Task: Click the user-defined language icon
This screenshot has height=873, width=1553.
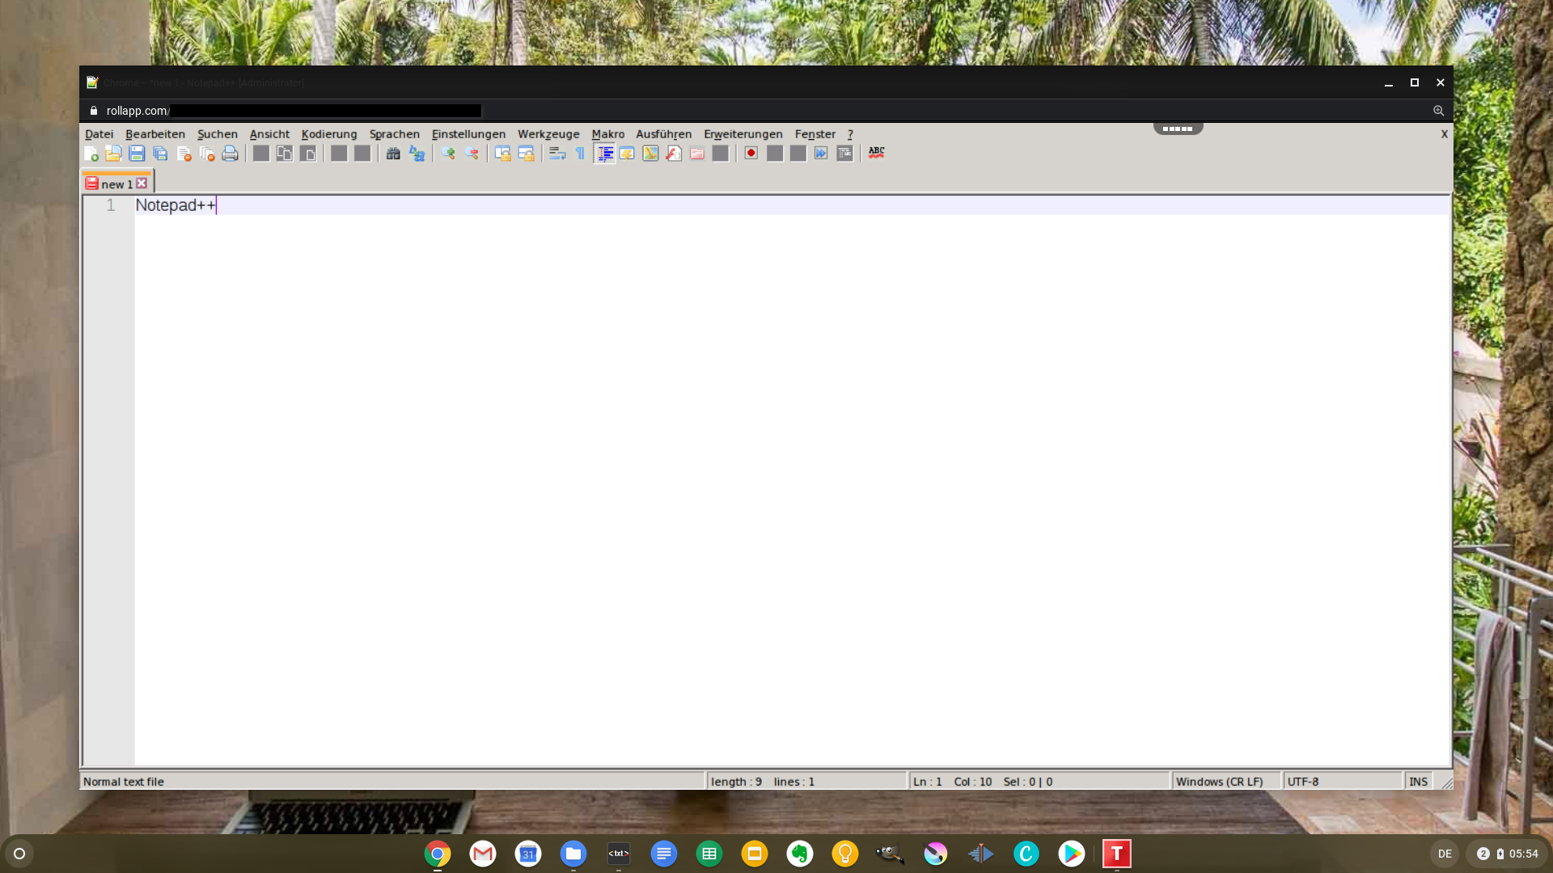Action: click(x=627, y=154)
